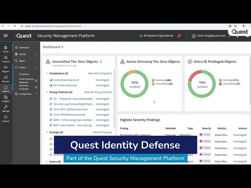This screenshot has width=251, height=188.
Task: Open Recover in left rail
Action: [x=5, y=79]
